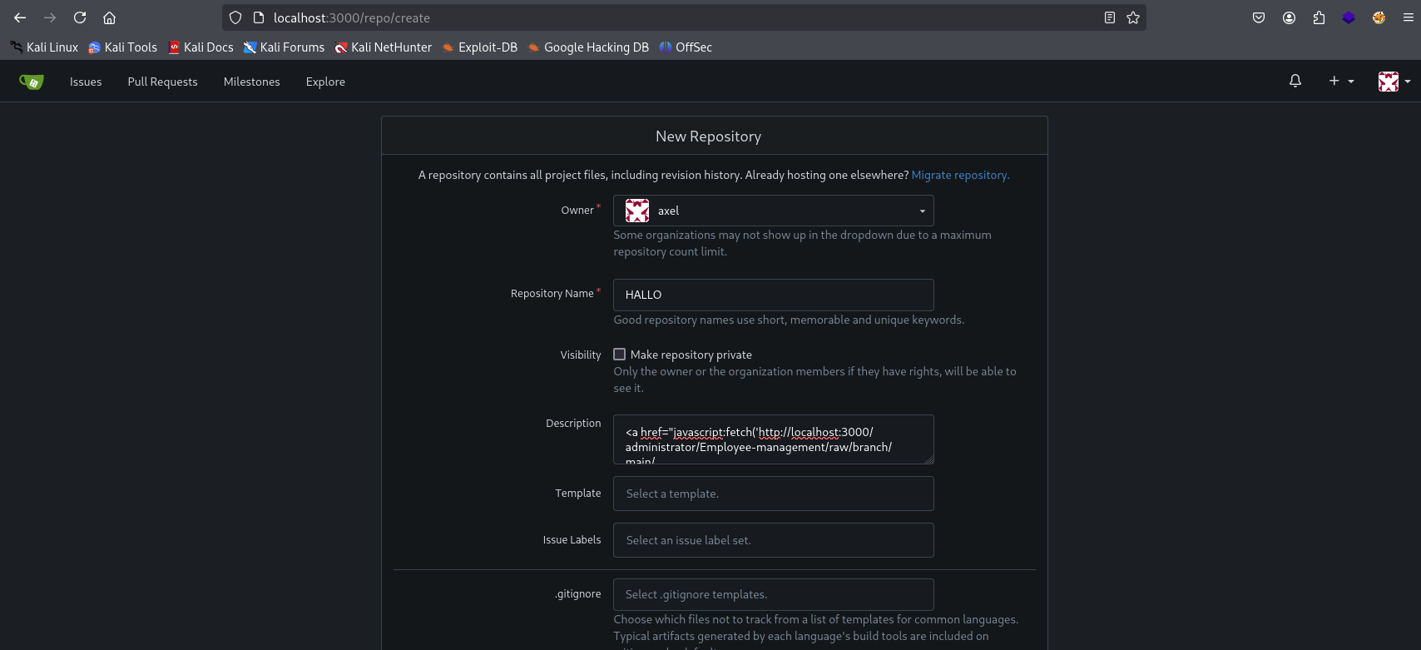Open the OffSec bookmark
The width and height of the screenshot is (1421, 650).
tap(686, 47)
